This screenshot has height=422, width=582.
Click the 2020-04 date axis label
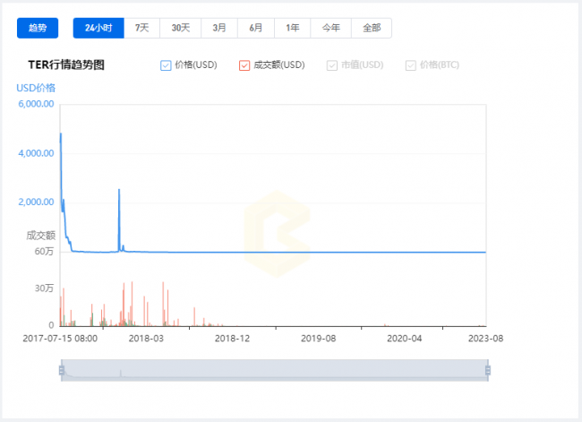pos(404,339)
